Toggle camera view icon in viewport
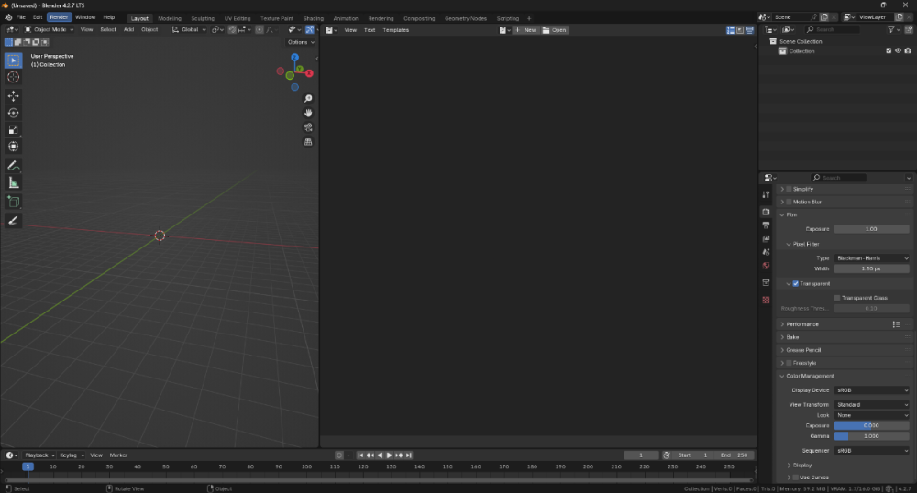Screen dimensions: 917x493 [308, 127]
